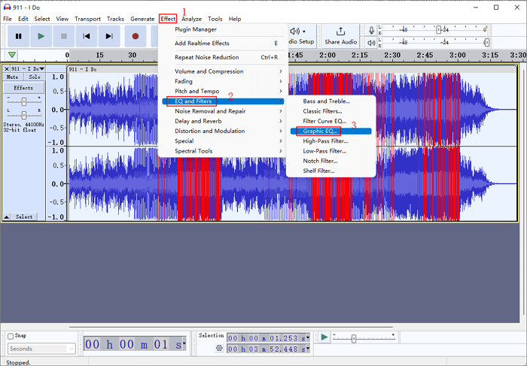Open the Seconds snap unit dropdown
This screenshot has width=527, height=366.
click(x=41, y=349)
